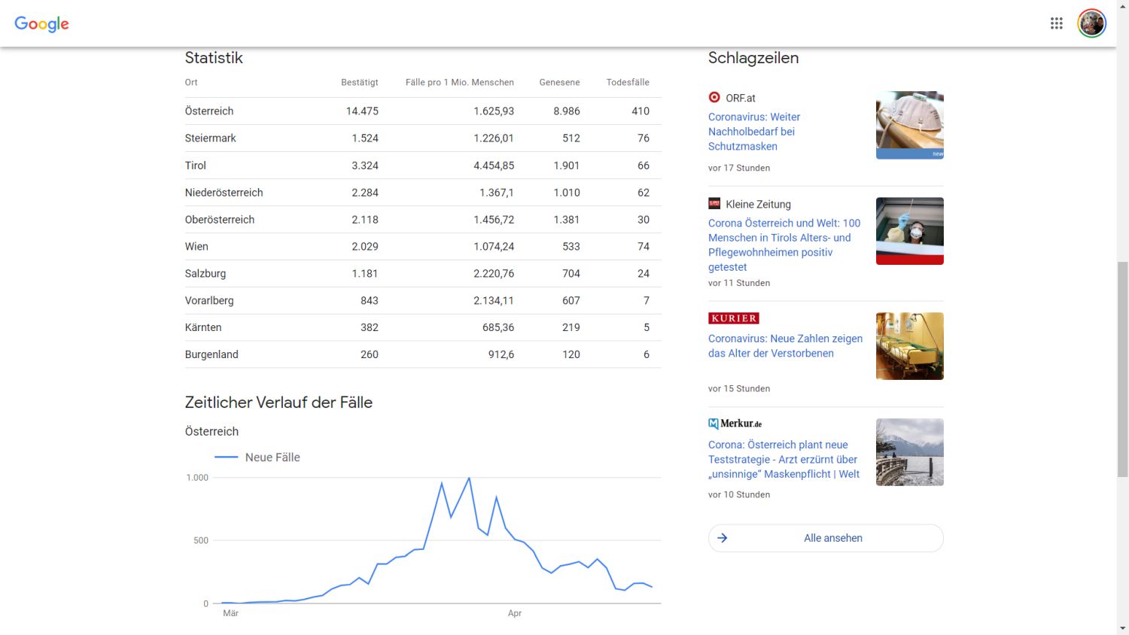The width and height of the screenshot is (1129, 635).
Task: Click the ORF.at source icon
Action: point(714,98)
